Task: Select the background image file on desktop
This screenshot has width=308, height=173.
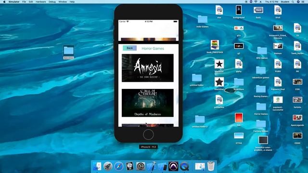Action: click(239, 10)
